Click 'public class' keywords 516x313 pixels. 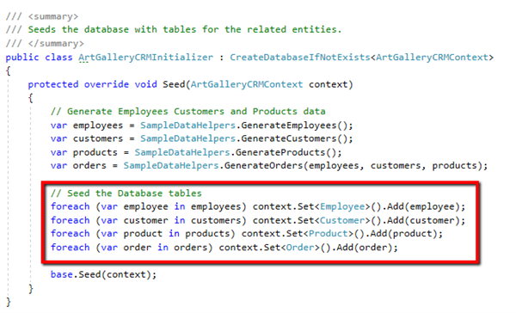[39, 58]
